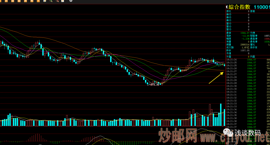Switch chart to 15-minute period
Image resolution: width=270 pixels, height=145 pixels.
click(x=6, y=1)
